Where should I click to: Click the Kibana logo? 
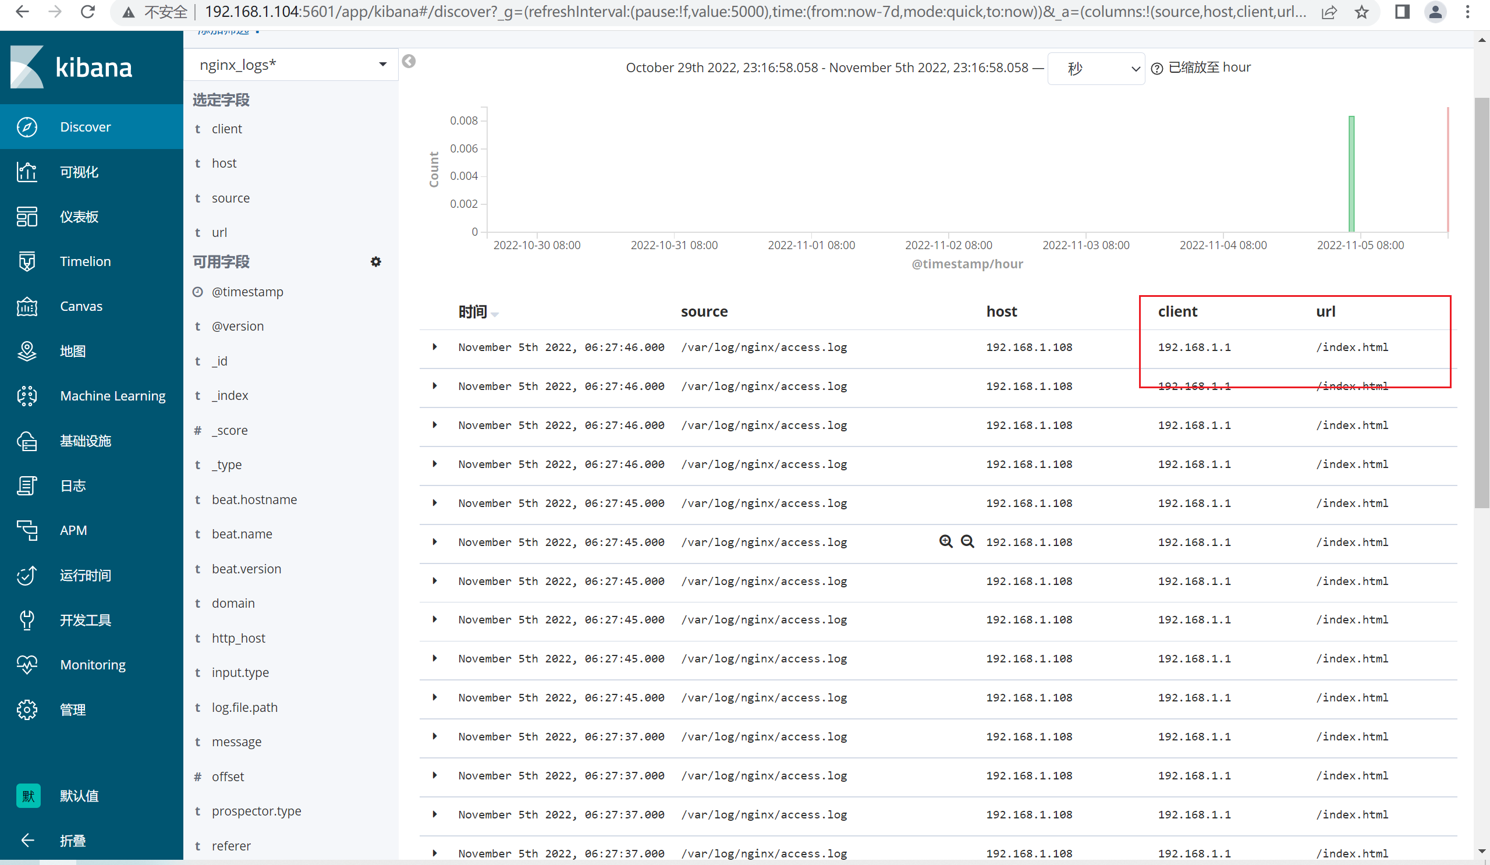(72, 68)
